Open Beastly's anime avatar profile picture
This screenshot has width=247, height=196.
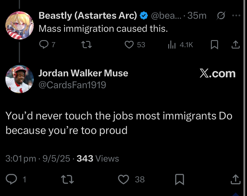[19, 25]
